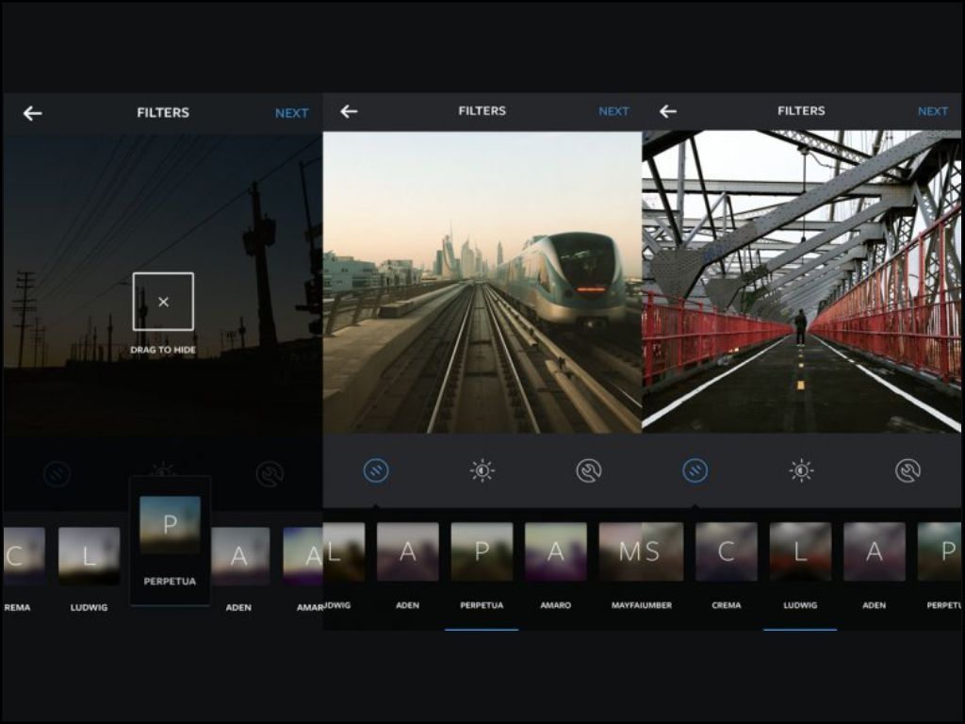The width and height of the screenshot is (965, 724).
Task: Tap FILTERS title in middle screen
Action: pyautogui.click(x=482, y=111)
